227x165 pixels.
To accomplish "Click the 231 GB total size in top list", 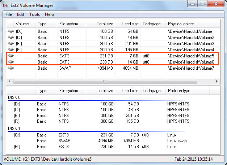I will point(106,56).
